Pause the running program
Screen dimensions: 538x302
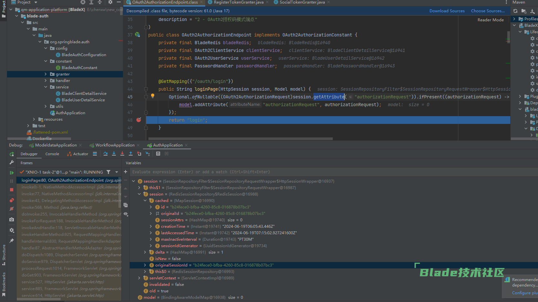[x=12, y=181]
